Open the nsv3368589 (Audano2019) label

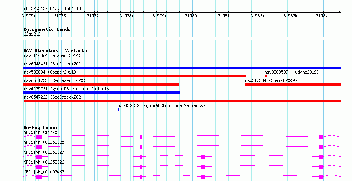(291, 72)
